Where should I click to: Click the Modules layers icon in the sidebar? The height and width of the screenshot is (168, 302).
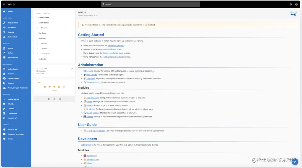coord(4,104)
